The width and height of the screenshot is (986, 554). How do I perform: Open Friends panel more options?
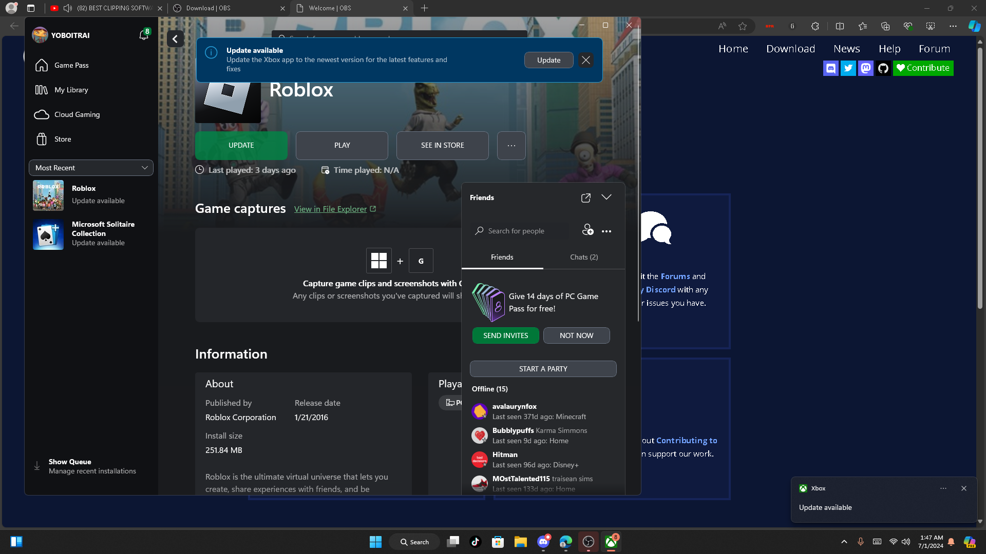pos(606,231)
